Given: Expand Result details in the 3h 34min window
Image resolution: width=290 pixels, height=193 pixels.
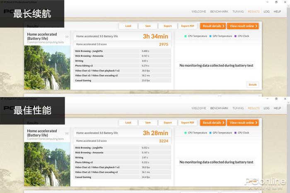Looking at the screenshot, I should coord(213,26).
